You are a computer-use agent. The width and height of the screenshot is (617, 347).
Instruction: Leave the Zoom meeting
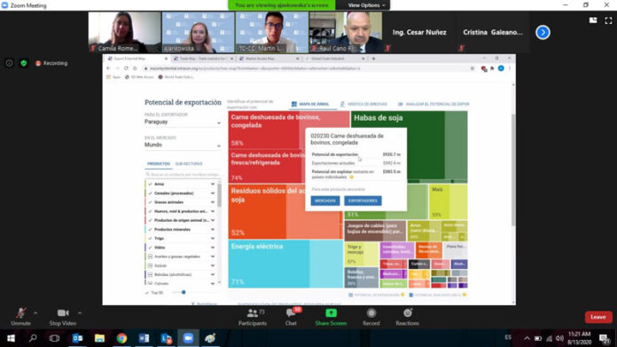coord(598,317)
